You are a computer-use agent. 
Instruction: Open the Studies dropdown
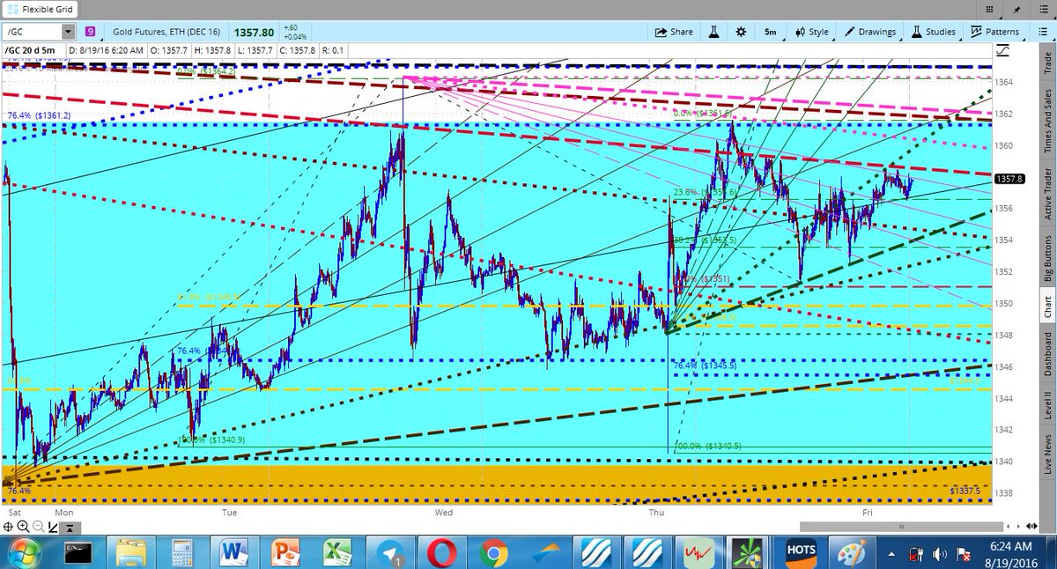point(934,32)
